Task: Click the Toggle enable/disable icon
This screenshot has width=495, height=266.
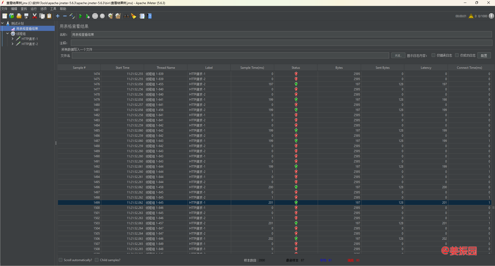Action: pos(72,16)
